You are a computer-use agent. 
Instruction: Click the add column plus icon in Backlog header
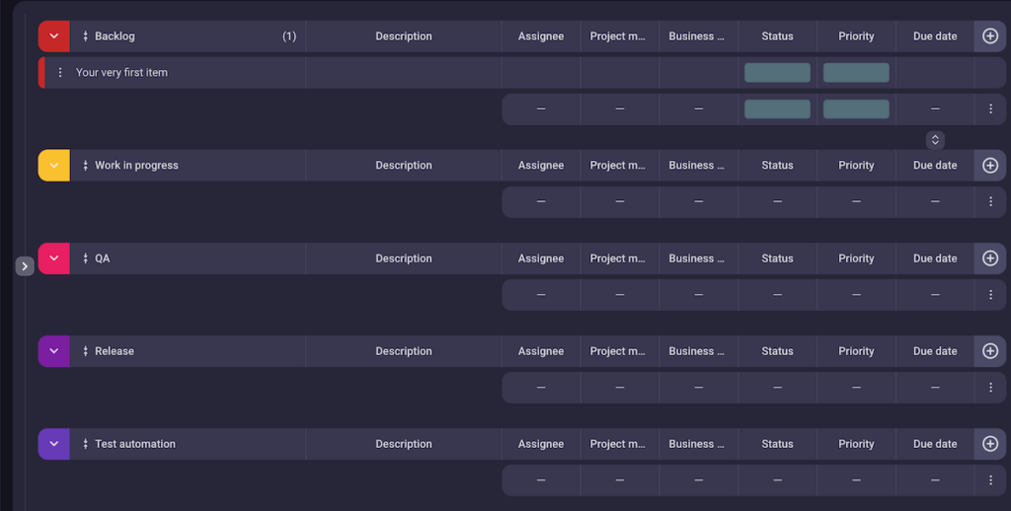[990, 36]
